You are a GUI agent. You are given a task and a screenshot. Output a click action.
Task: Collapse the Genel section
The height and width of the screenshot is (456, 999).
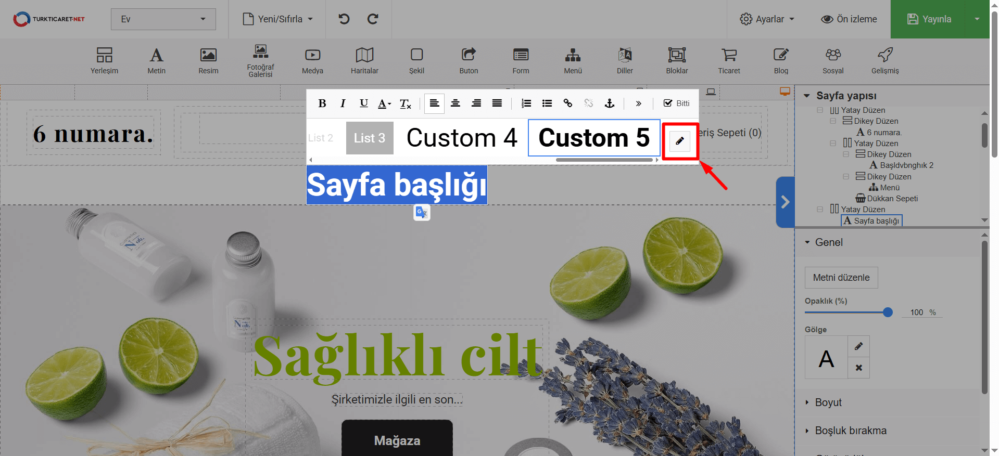tap(807, 242)
